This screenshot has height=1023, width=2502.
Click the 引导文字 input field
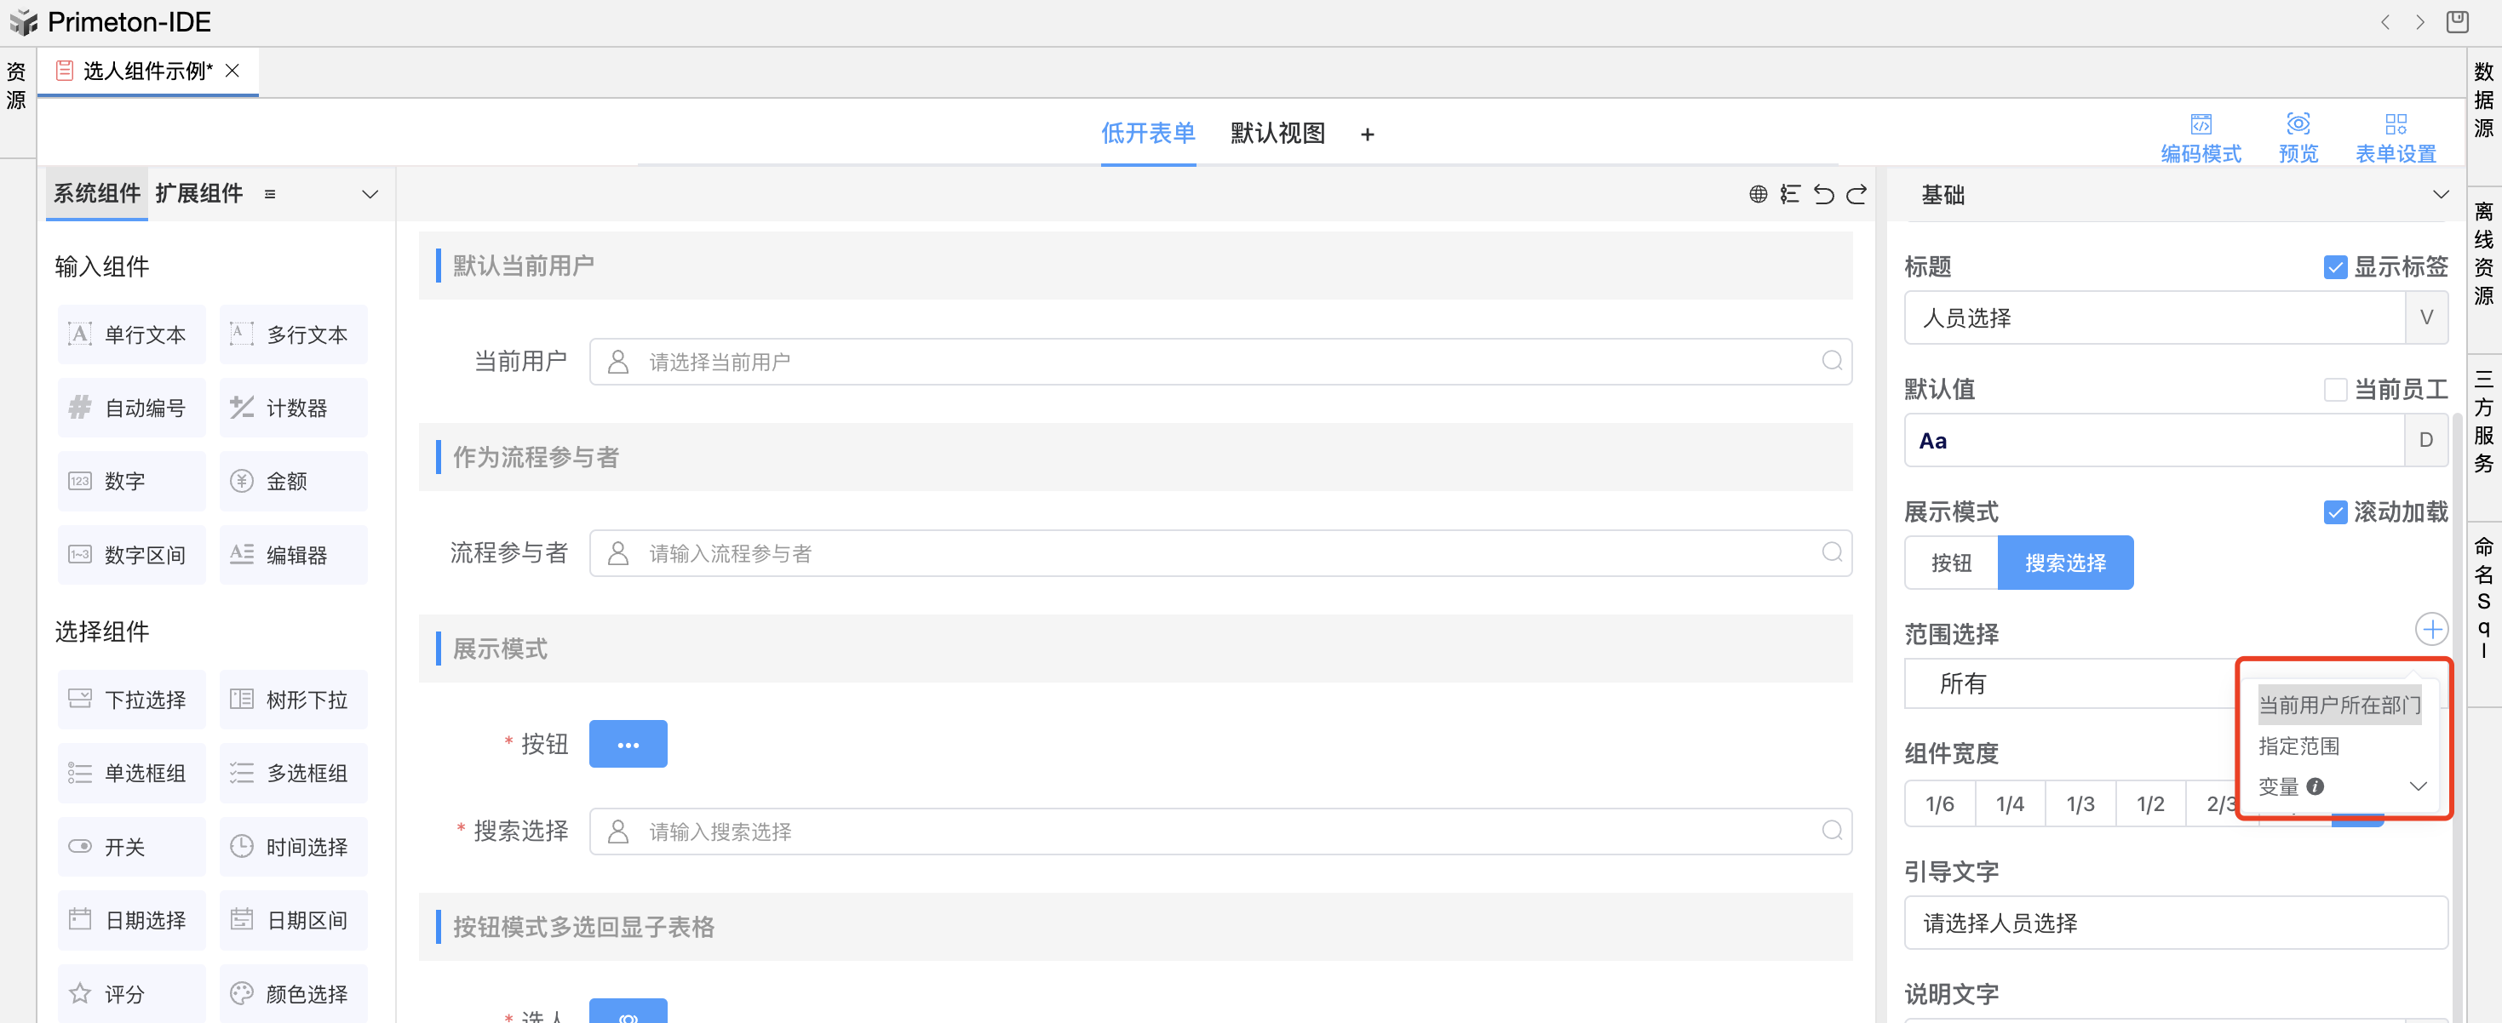click(2175, 922)
